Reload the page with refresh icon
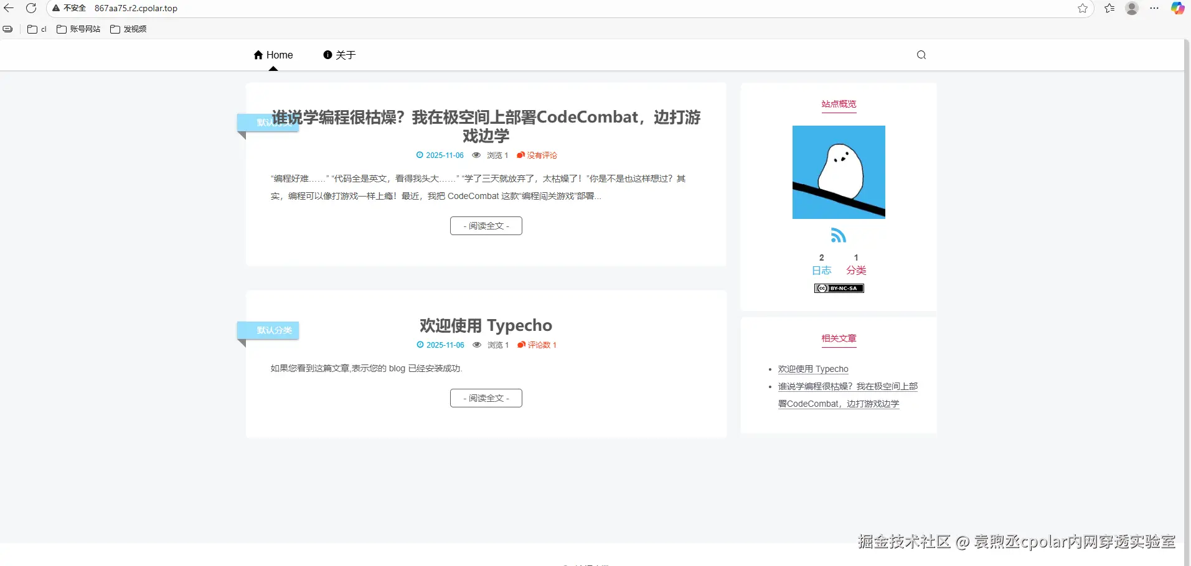 [31, 8]
